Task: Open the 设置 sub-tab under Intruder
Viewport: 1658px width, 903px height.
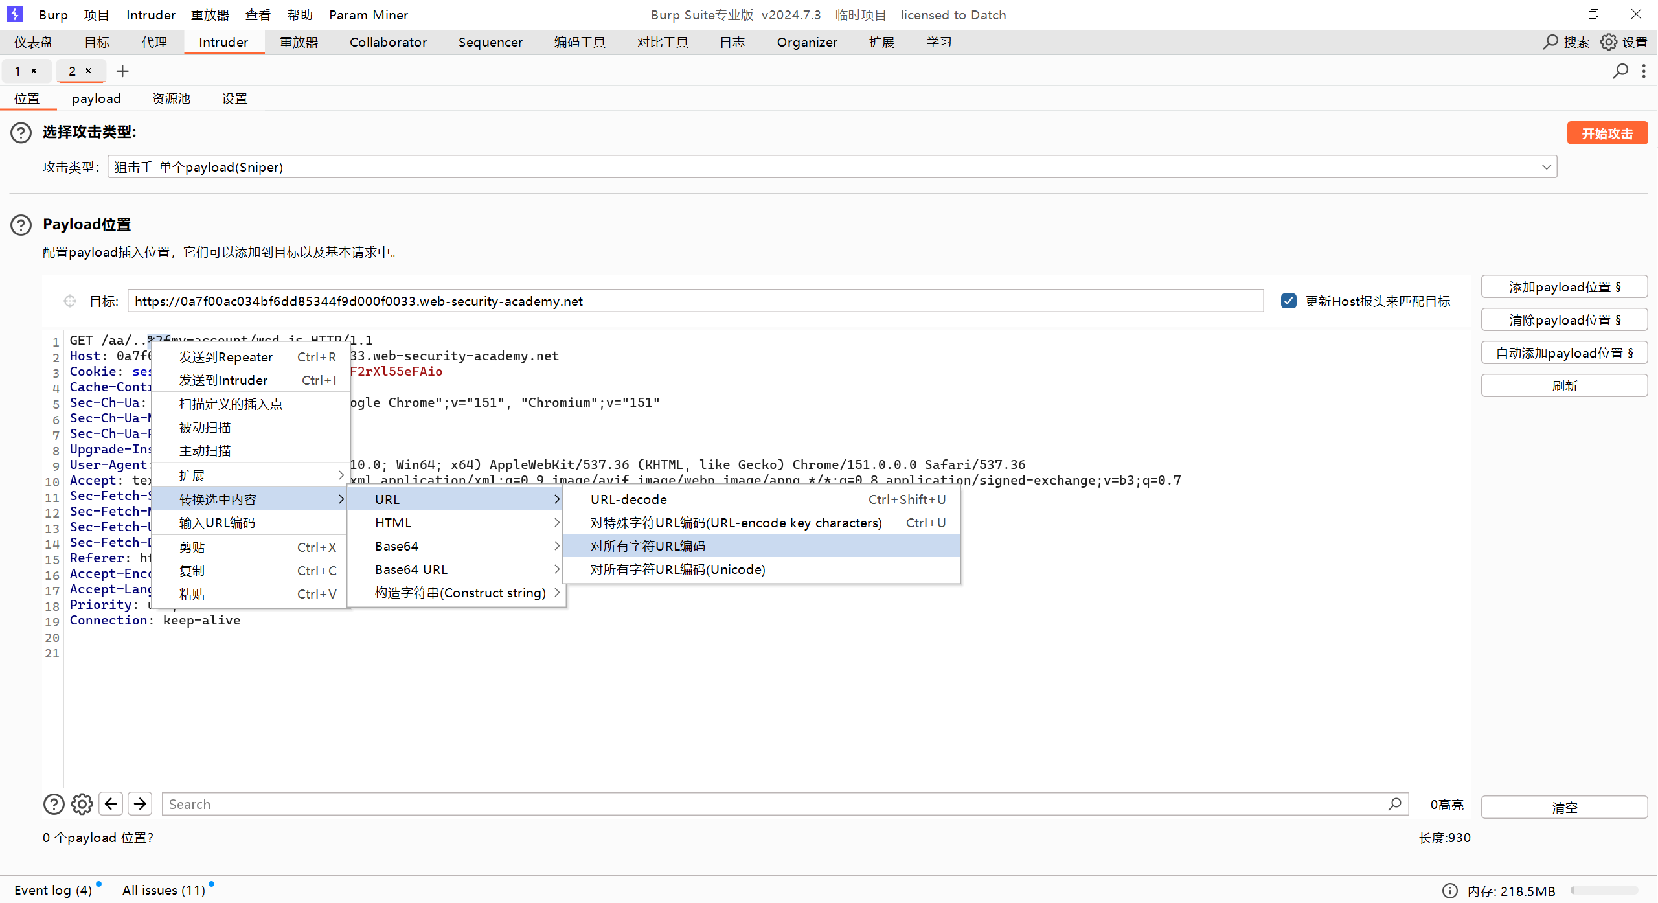Action: pyautogui.click(x=234, y=98)
